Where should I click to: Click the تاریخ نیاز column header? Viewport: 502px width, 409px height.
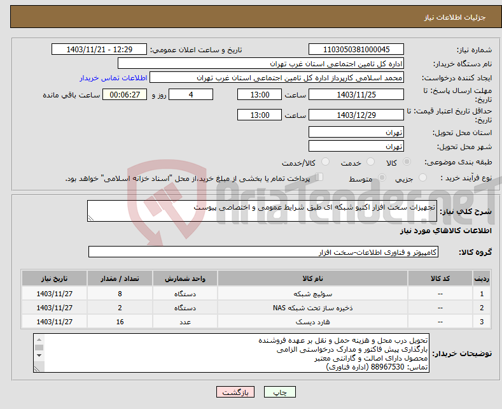pyautogui.click(x=55, y=278)
